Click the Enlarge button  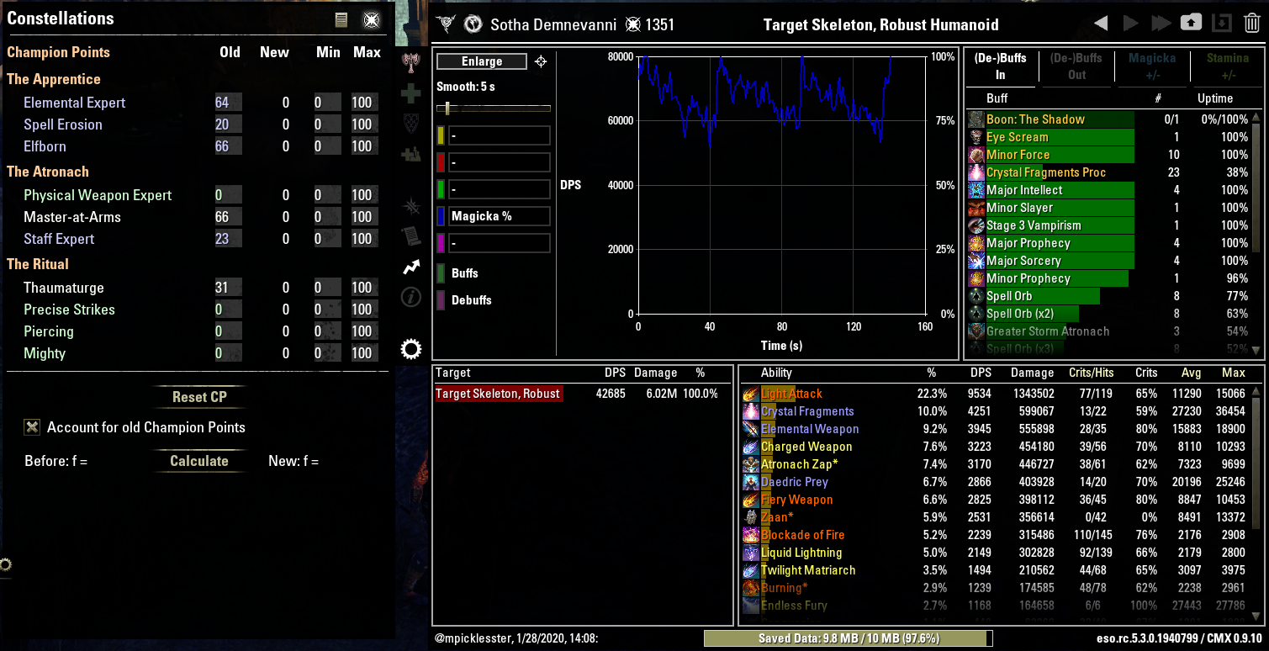pos(482,61)
